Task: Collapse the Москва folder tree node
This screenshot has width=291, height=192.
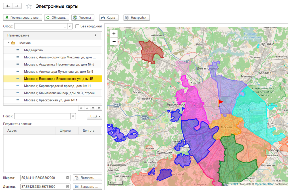Action: [9, 43]
